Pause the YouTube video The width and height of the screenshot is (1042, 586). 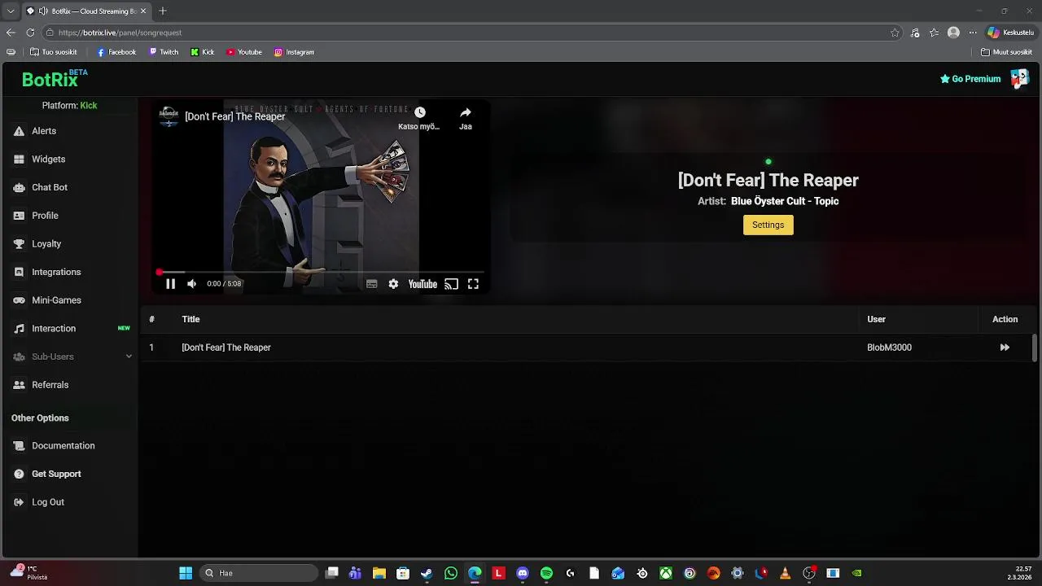tap(170, 284)
